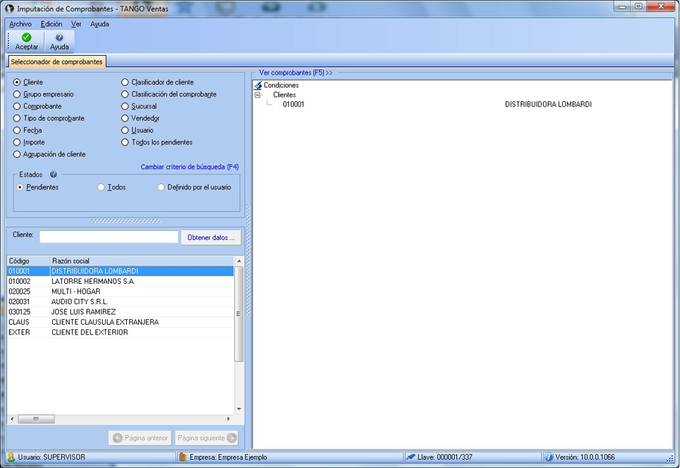Click the Página anterior button
The width and height of the screenshot is (680, 468).
(x=141, y=438)
